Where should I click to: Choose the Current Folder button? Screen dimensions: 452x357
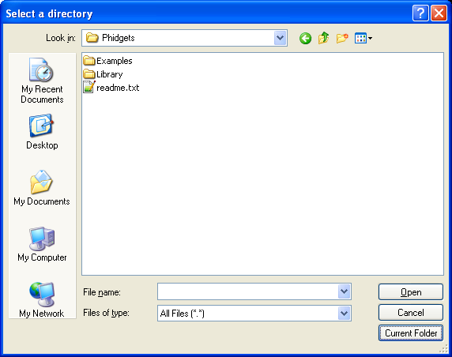pyautogui.click(x=410, y=333)
